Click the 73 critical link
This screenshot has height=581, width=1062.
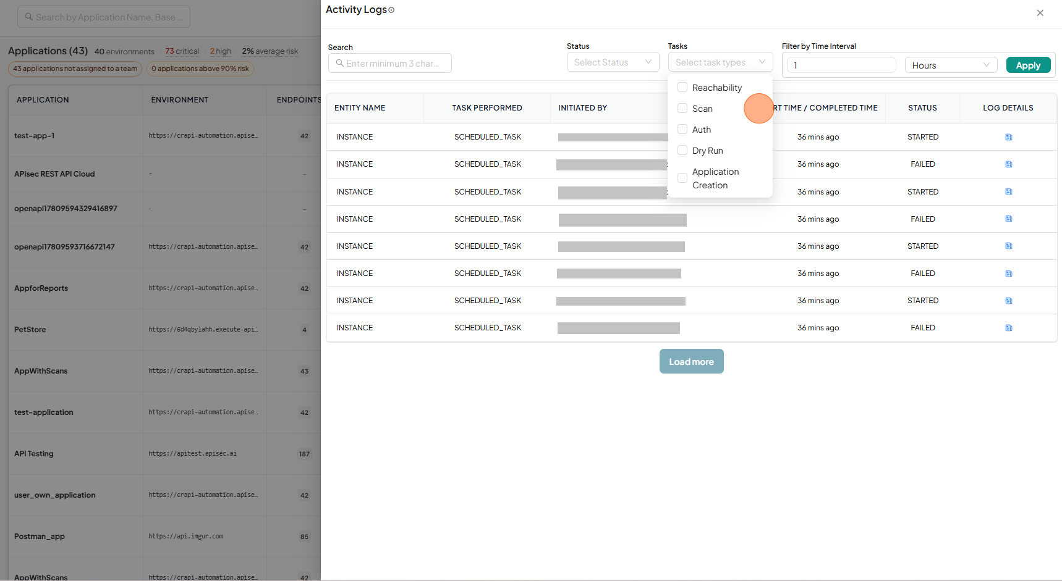click(182, 51)
